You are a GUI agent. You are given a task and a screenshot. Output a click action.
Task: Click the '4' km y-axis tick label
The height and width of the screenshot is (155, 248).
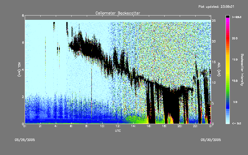coord(23,69)
